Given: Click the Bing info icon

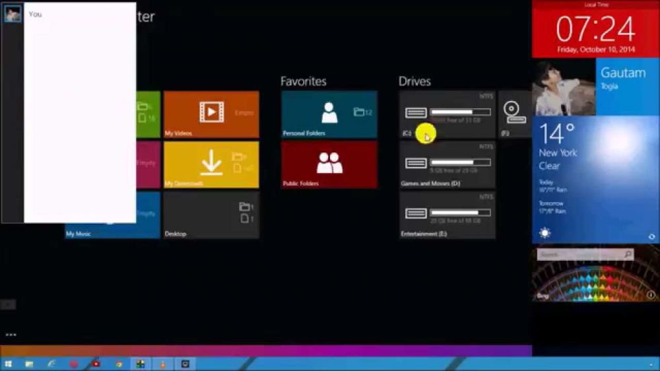Looking at the screenshot, I should (651, 295).
